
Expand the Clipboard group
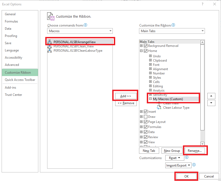click(x=151, y=61)
